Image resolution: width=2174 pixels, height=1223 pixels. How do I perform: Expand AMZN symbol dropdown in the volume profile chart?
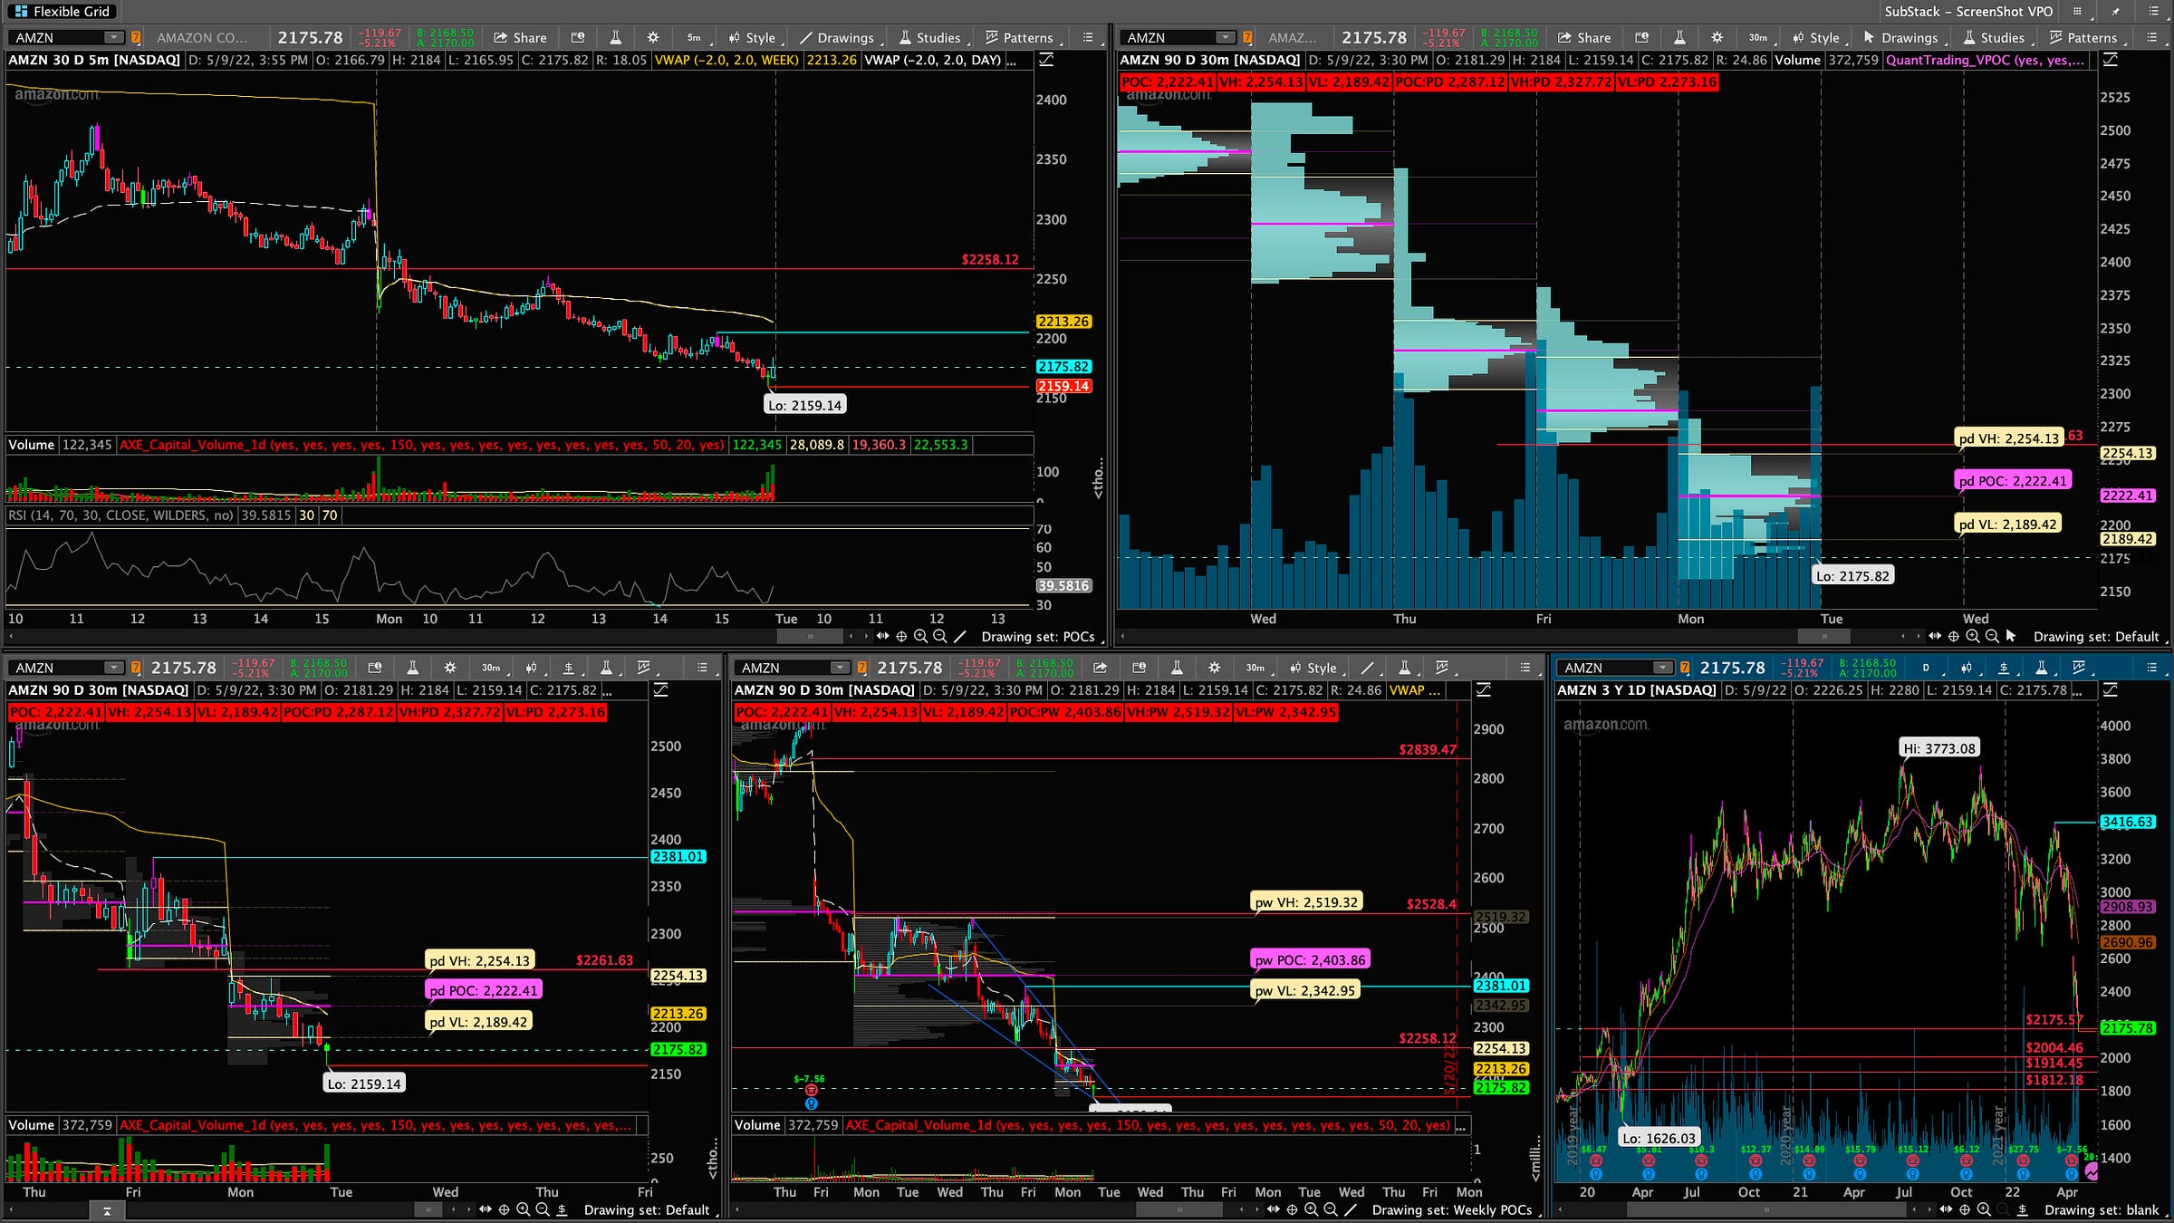click(1224, 37)
